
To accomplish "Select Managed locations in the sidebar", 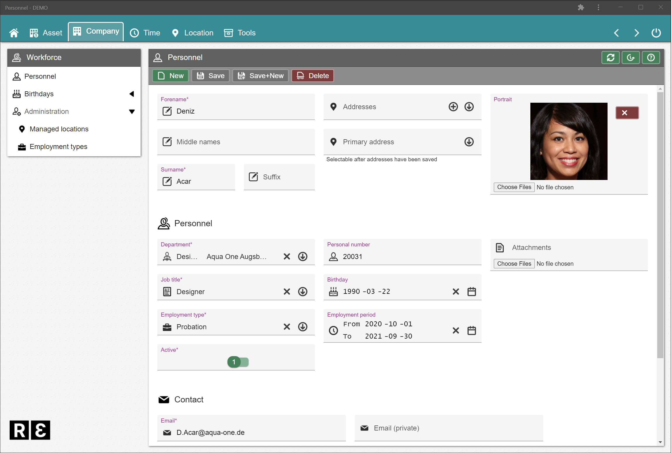I will pos(59,129).
